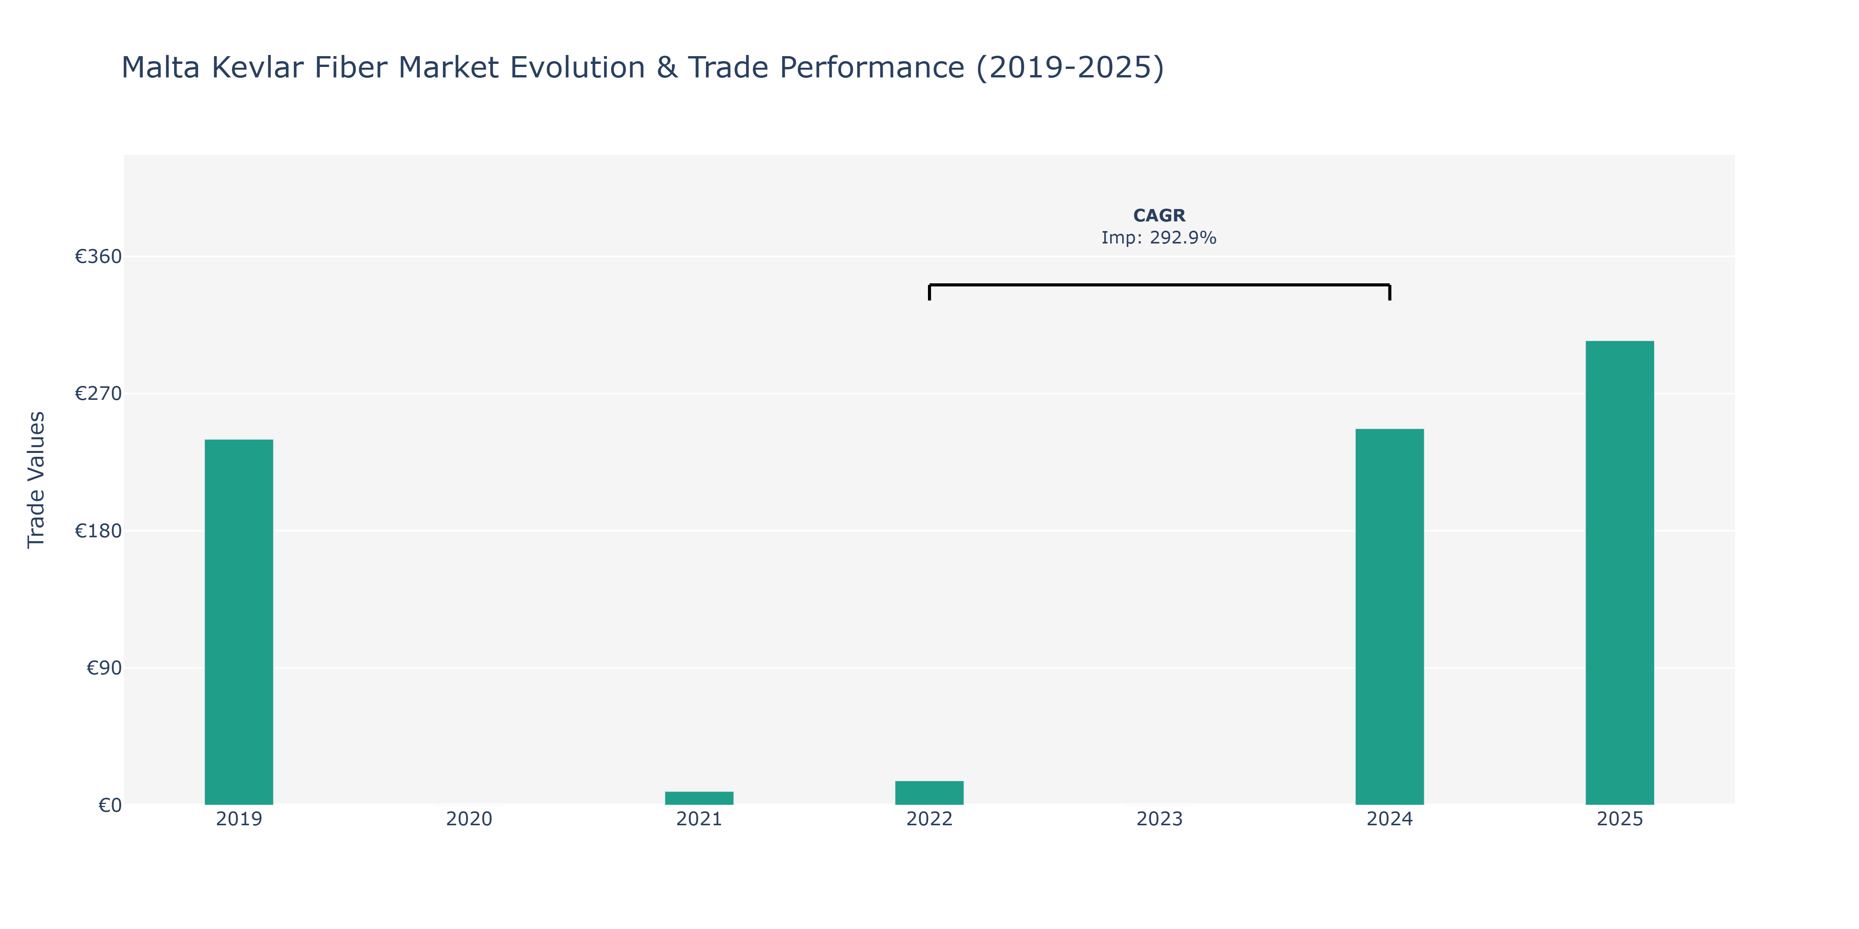Click the 2022 x-axis label
The width and height of the screenshot is (1859, 929).
pyautogui.click(x=929, y=819)
